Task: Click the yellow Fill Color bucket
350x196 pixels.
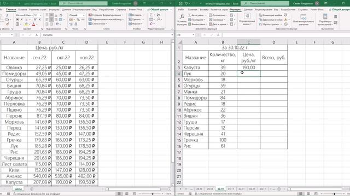Action: 26,24
